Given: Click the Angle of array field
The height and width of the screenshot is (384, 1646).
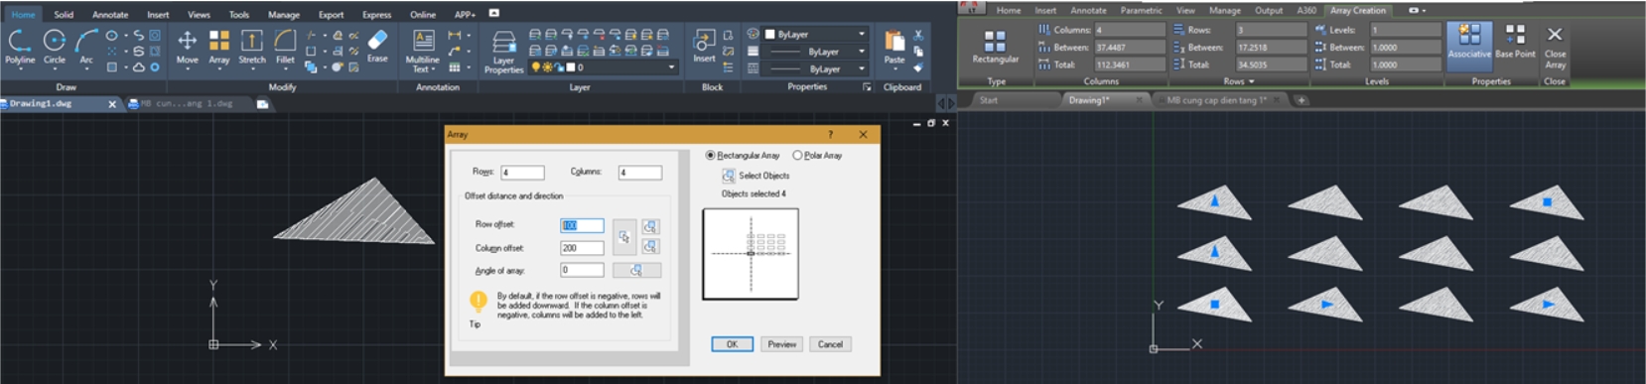Looking at the screenshot, I should [x=582, y=270].
